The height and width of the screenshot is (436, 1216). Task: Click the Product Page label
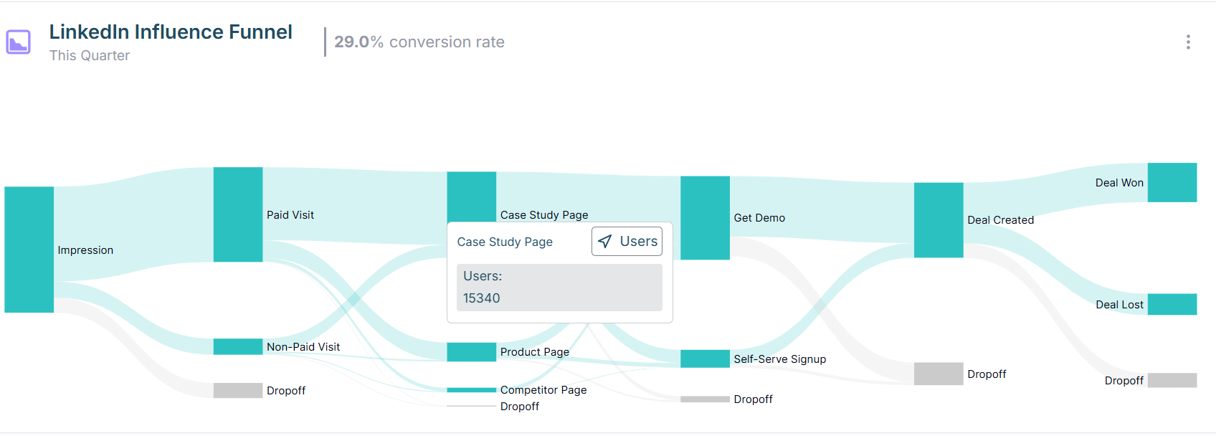(x=535, y=352)
